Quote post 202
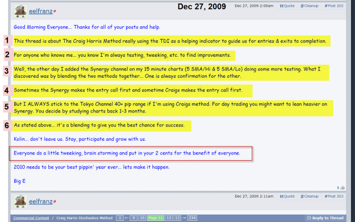Viewport: 355px width, 222px height. coord(287,6)
